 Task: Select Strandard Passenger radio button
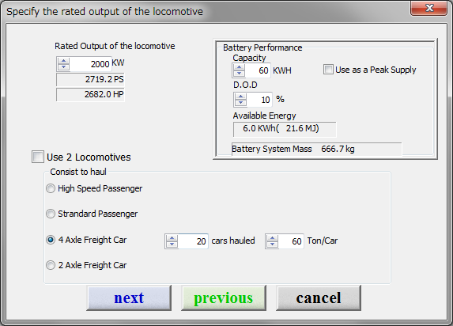tap(51, 214)
